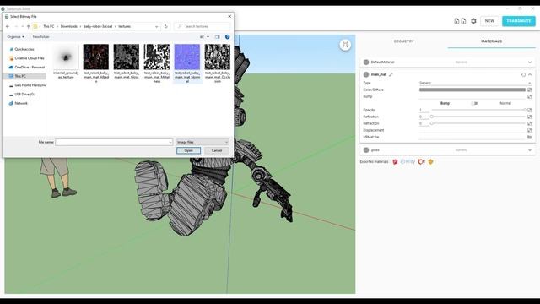Load texture for Reflection
540x304 pixels.
click(529, 117)
